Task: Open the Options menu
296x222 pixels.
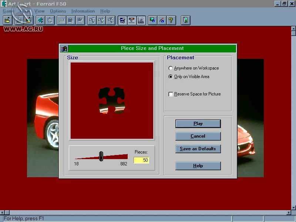Action: tap(58, 11)
